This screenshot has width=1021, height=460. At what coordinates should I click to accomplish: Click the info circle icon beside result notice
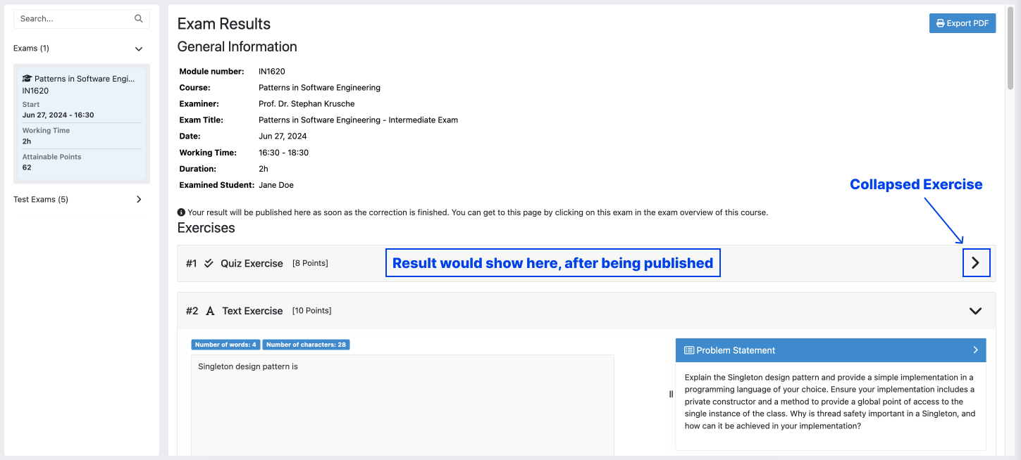point(181,212)
